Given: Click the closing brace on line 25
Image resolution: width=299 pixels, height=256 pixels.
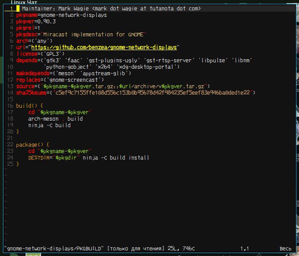Looking at the screenshot, I should pos(18,164).
